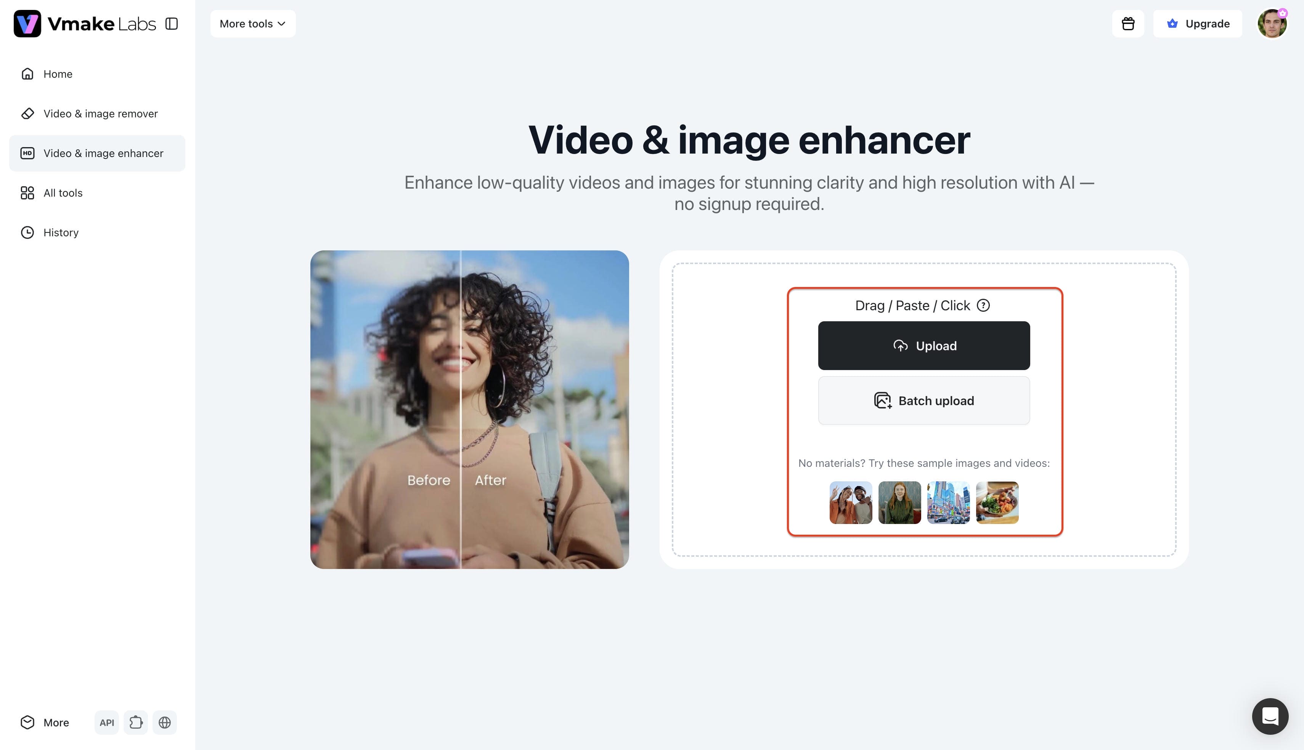
Task: Click the Vmake Labs logo
Action: 85,24
